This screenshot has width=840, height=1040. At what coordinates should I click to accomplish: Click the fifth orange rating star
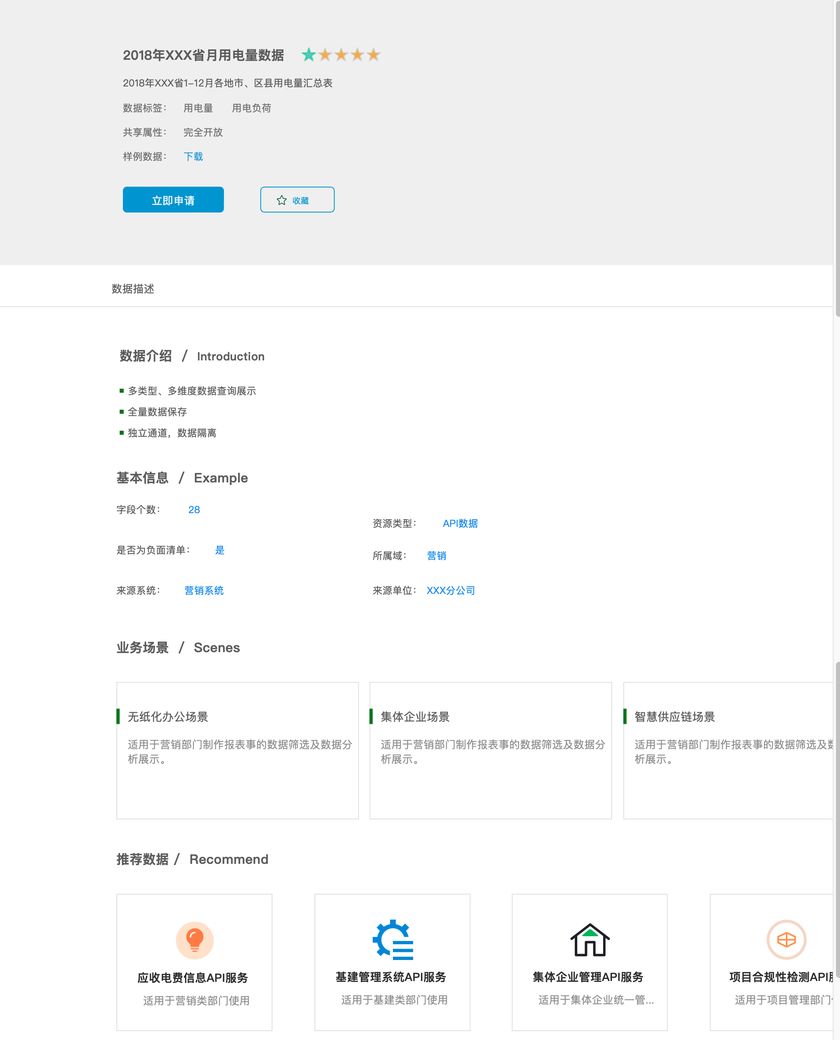[x=373, y=55]
